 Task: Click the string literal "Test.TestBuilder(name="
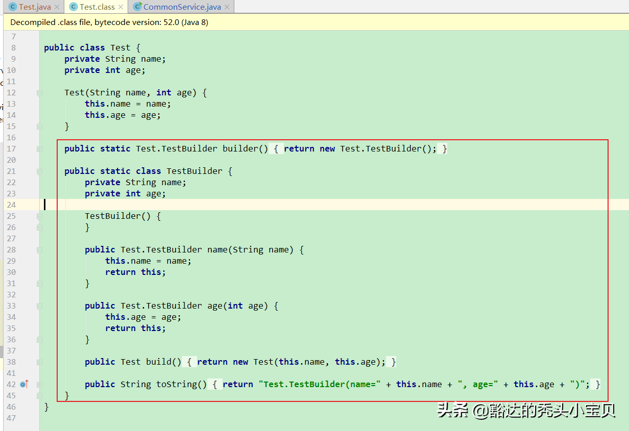pyautogui.click(x=320, y=385)
